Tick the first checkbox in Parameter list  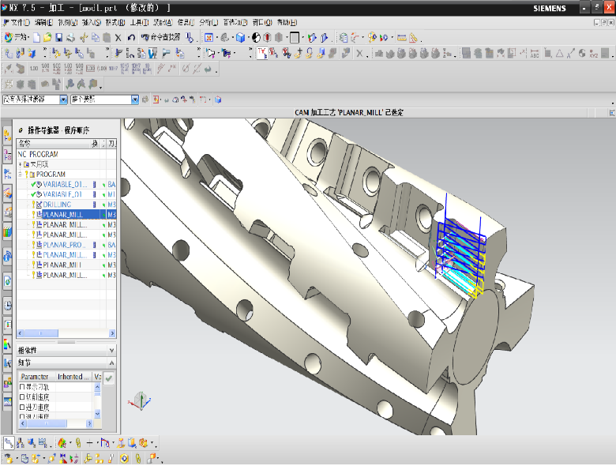tap(22, 387)
